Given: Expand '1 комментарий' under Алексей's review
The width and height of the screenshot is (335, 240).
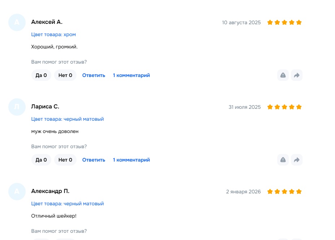Looking at the screenshot, I should click(x=131, y=75).
